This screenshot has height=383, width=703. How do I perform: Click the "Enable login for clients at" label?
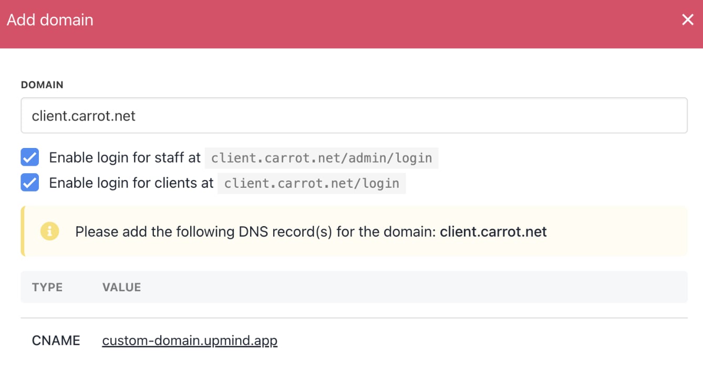[131, 183]
